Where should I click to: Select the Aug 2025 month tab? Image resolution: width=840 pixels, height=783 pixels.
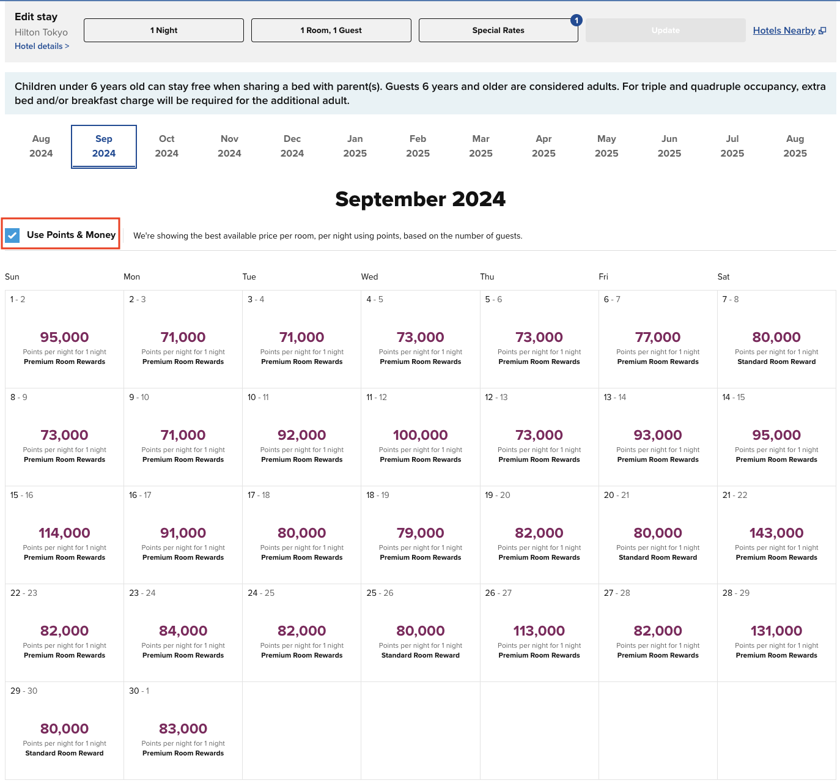pos(795,146)
